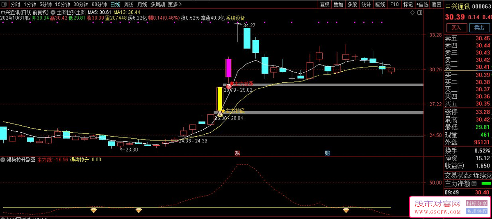Image resolution: width=492 pixels, height=219 pixels.
Task: Click the 买五 price 30.35 row
Action: [468, 104]
